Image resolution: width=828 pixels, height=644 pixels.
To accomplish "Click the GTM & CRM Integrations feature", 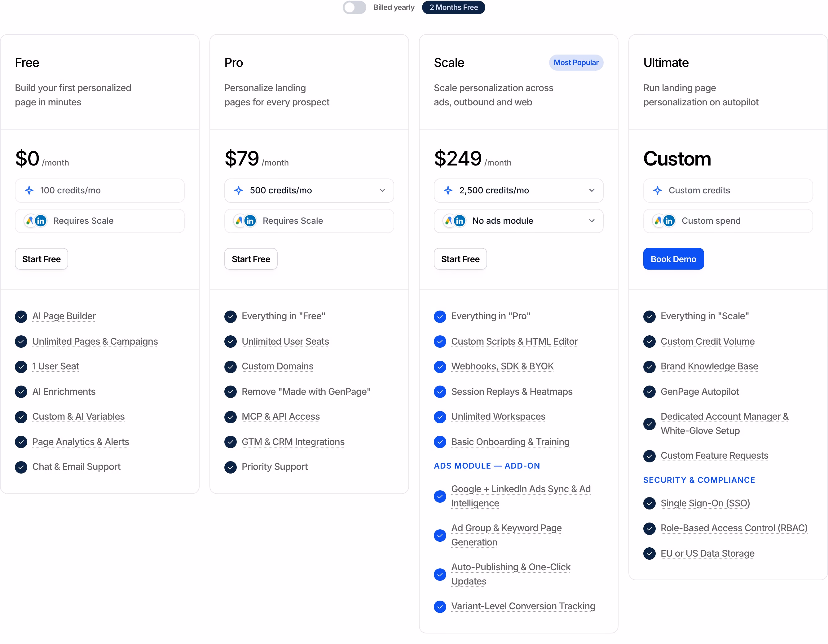I will pyautogui.click(x=293, y=442).
